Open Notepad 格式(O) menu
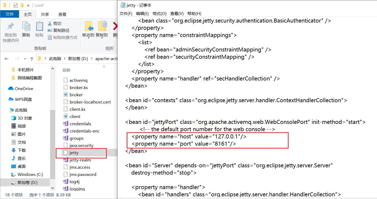This screenshot has height=199, width=377. point(160,13)
